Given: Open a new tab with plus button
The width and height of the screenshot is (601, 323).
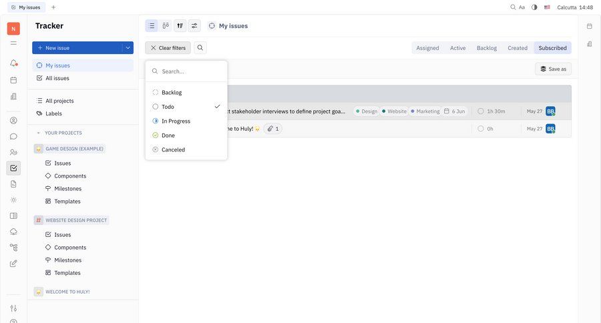Looking at the screenshot, I should tap(53, 7).
